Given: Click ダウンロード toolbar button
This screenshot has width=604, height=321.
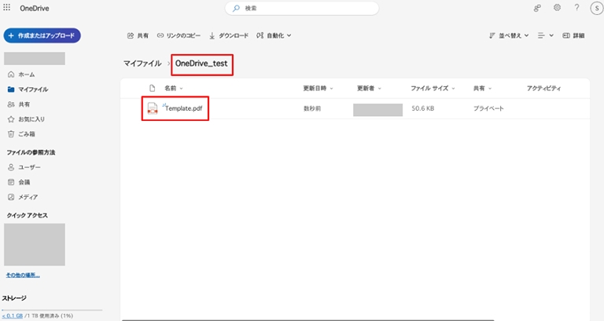Looking at the screenshot, I should [x=229, y=35].
